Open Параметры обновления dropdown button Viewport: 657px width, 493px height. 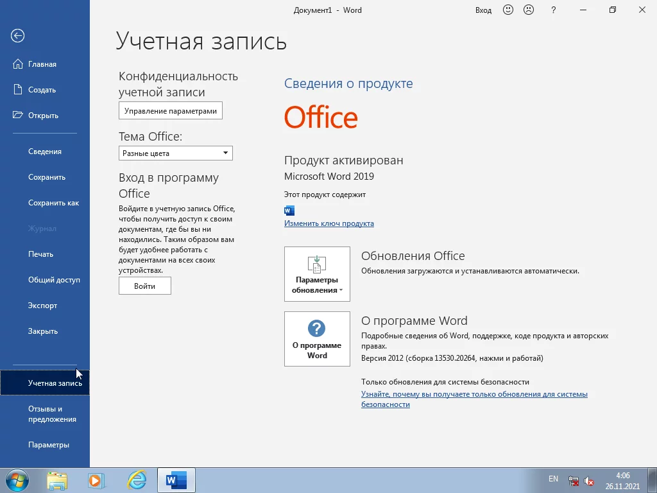pos(317,274)
